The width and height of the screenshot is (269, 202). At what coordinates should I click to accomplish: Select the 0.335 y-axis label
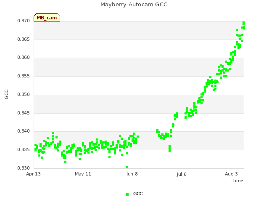[24, 150]
